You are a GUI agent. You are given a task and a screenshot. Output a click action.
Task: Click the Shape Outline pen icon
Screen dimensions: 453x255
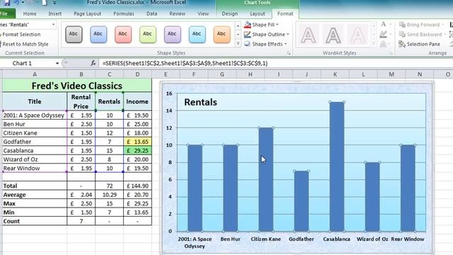[x=247, y=35]
